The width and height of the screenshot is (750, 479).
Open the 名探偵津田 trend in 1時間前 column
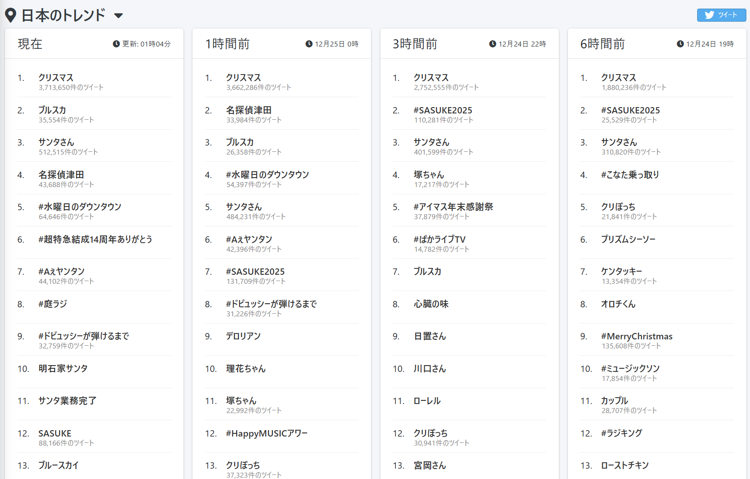click(249, 110)
